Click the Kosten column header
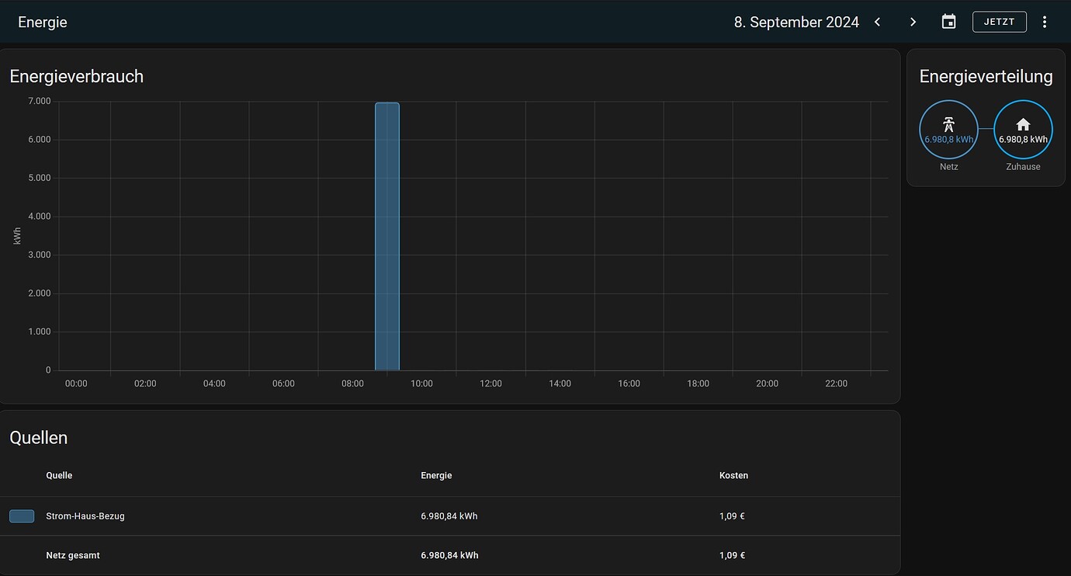 [x=733, y=475]
